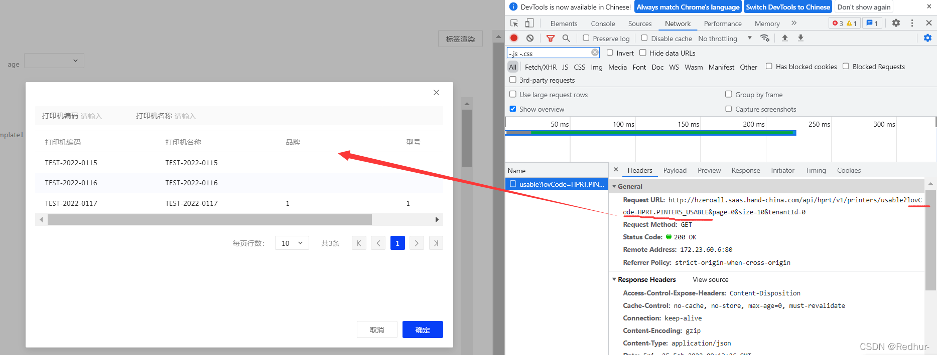Filter requests by Fetch/XHR

tap(541, 67)
